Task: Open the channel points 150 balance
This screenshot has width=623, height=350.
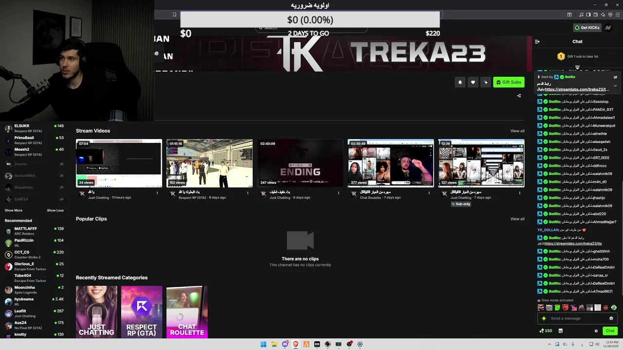Action: pos(546,331)
